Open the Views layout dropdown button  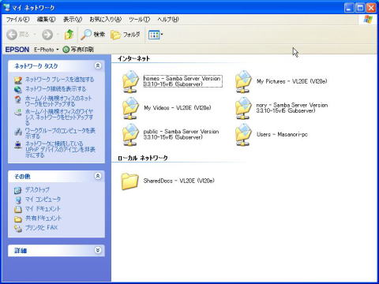156,35
